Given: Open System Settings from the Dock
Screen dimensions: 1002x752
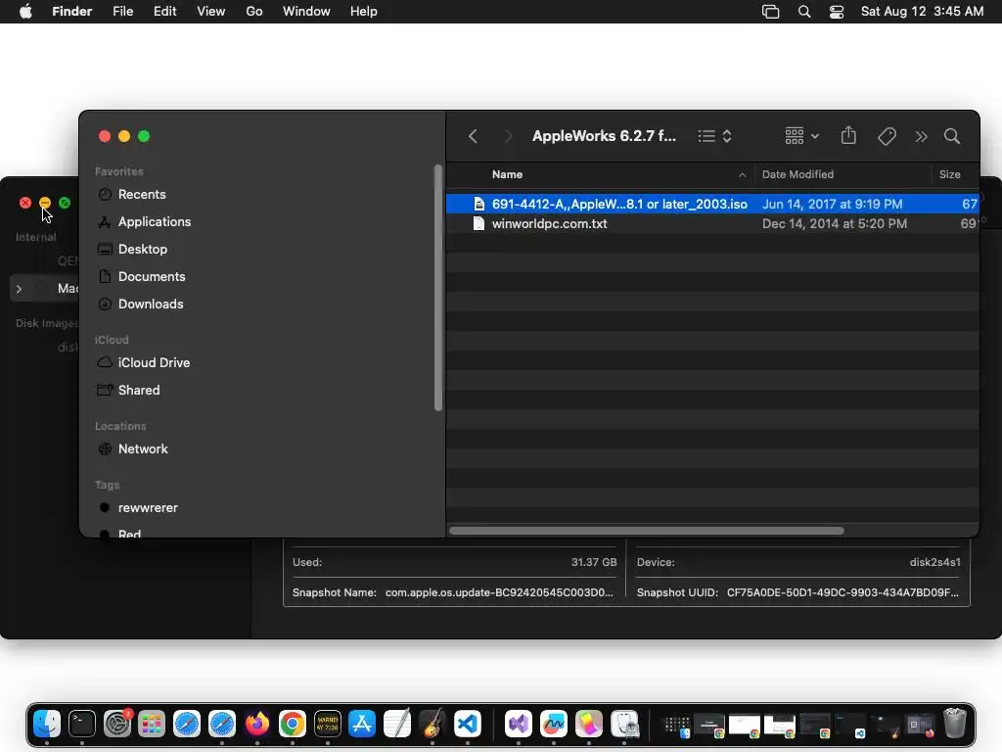Looking at the screenshot, I should [117, 724].
